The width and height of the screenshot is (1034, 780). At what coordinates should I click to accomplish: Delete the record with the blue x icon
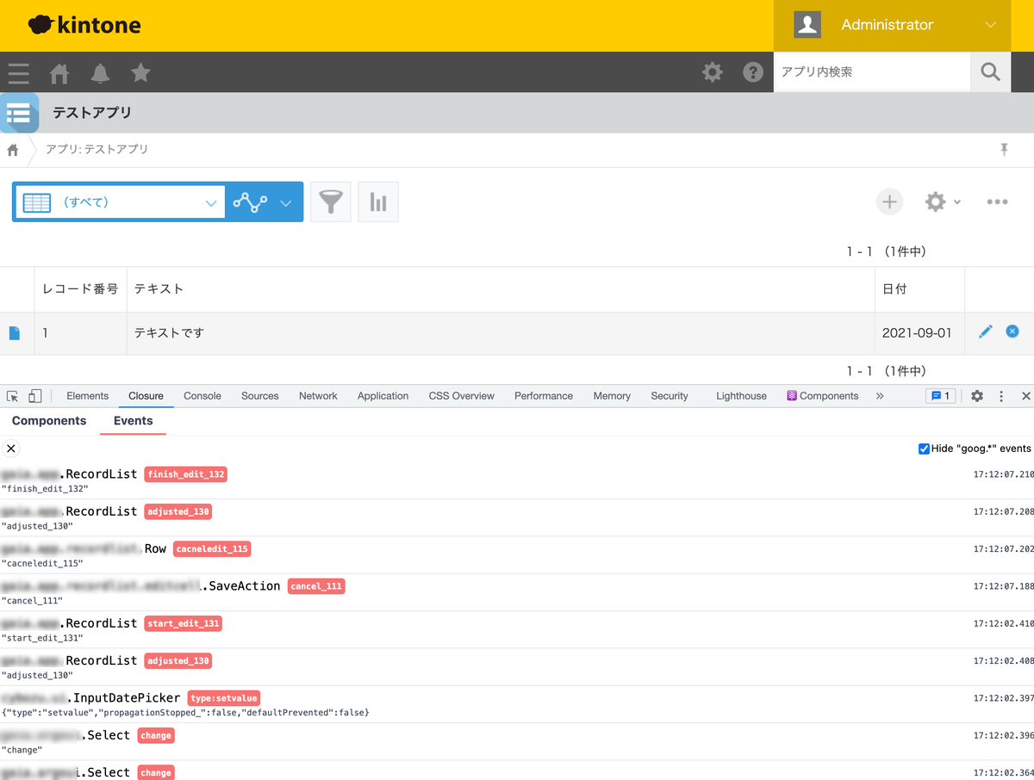[1012, 331]
